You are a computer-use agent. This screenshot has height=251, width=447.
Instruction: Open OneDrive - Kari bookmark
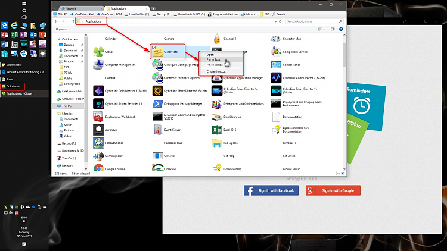tap(82, 14)
